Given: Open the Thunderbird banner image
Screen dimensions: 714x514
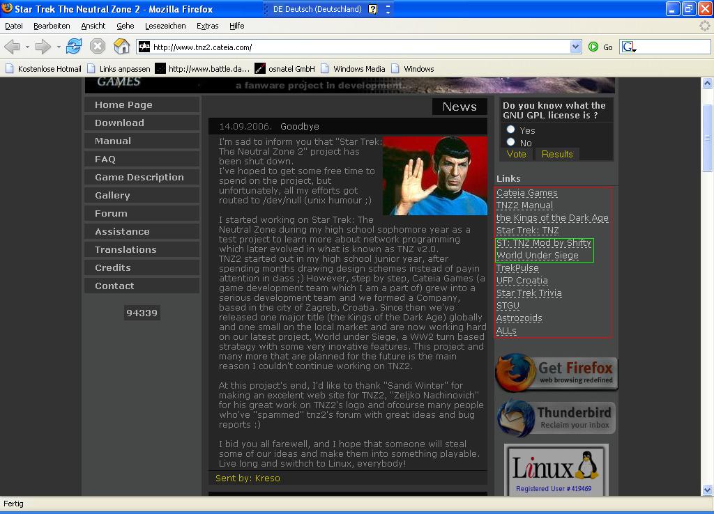Looking at the screenshot, I should pos(556,419).
